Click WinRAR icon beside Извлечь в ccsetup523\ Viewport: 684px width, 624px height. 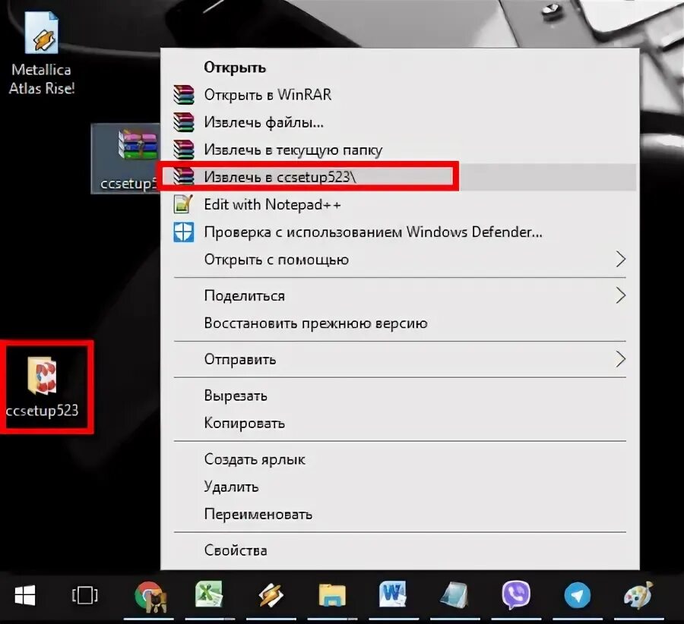click(184, 176)
